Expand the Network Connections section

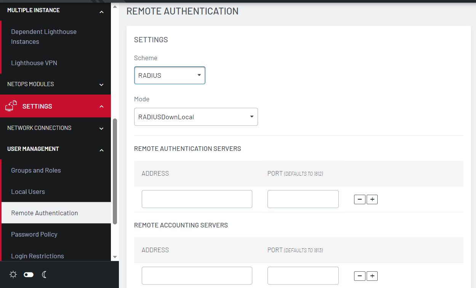[x=101, y=128]
